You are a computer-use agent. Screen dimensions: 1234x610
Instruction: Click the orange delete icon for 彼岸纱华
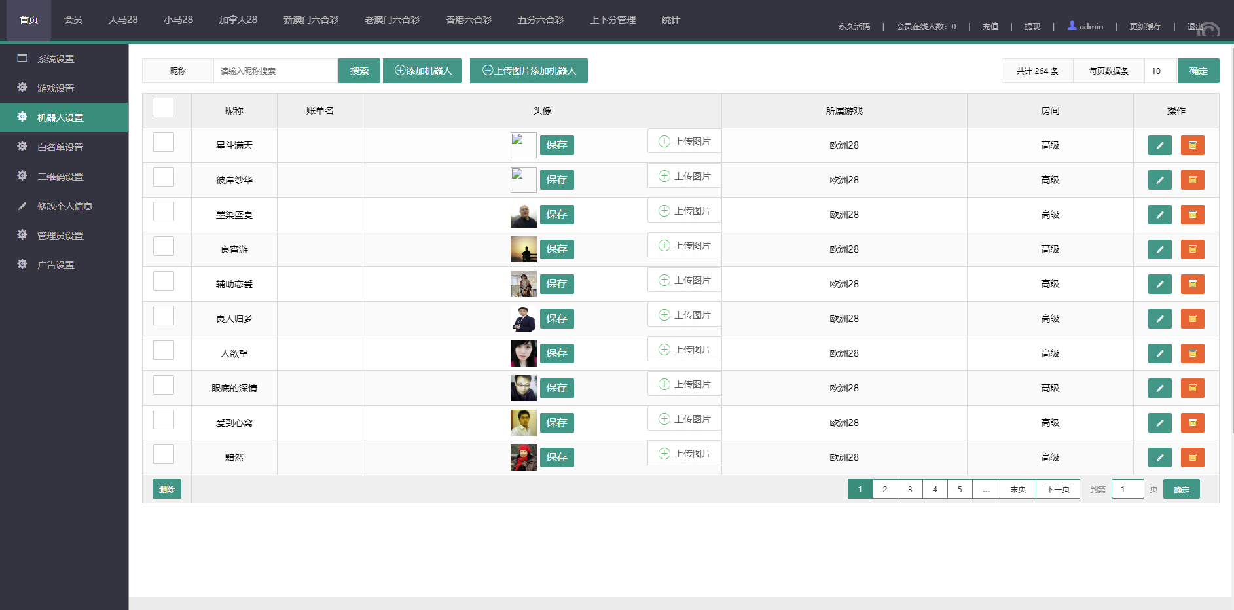coord(1192,180)
